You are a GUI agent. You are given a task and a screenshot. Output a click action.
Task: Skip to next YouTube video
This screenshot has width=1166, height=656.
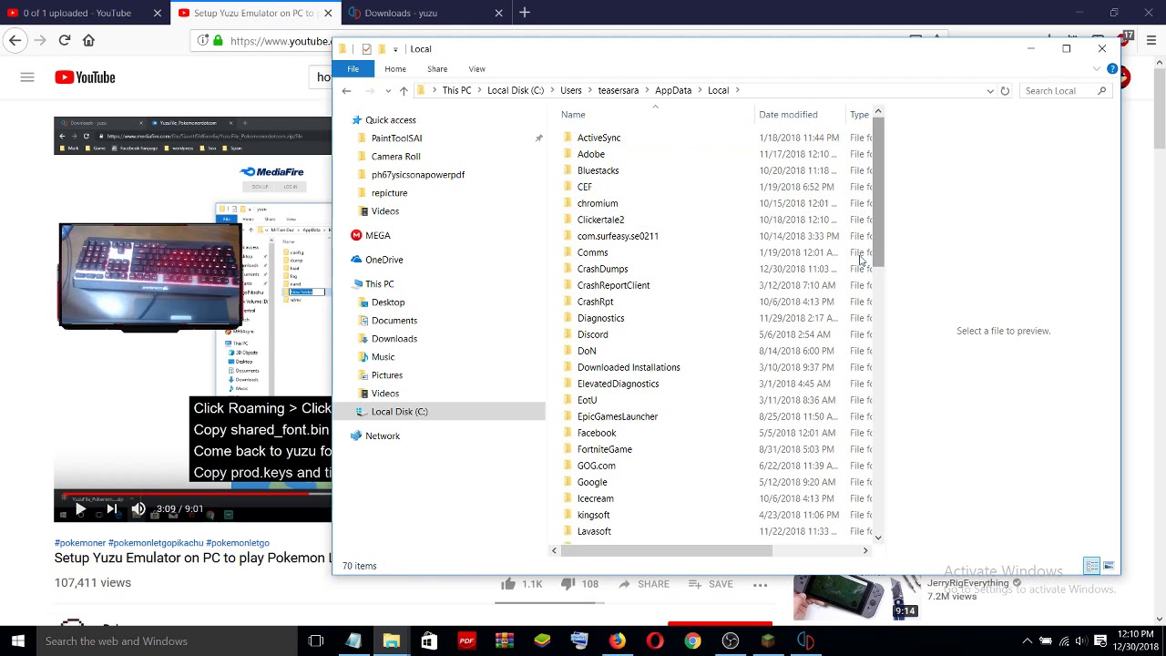point(111,509)
